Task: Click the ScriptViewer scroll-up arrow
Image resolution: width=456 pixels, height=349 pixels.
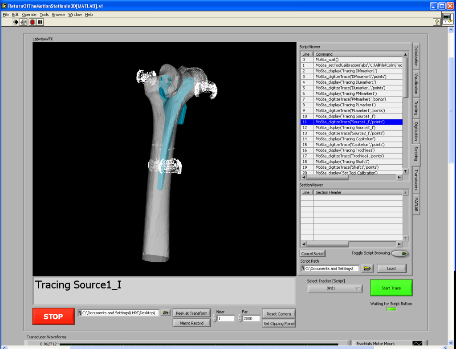Action: (405, 54)
